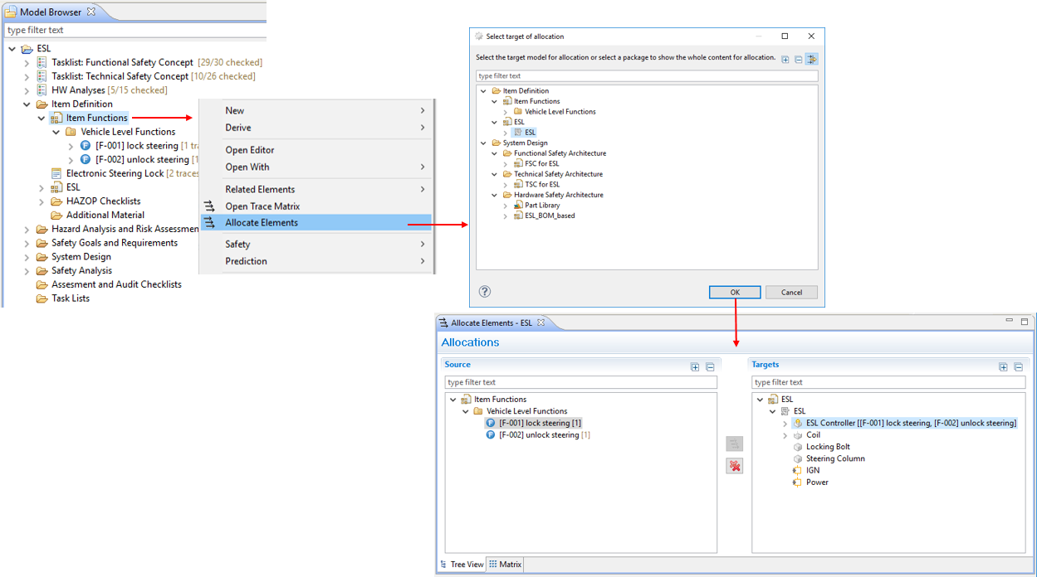Image resolution: width=1037 pixels, height=577 pixels.
Task: Collapse Item Definition in Model Browser
Action: 27,104
